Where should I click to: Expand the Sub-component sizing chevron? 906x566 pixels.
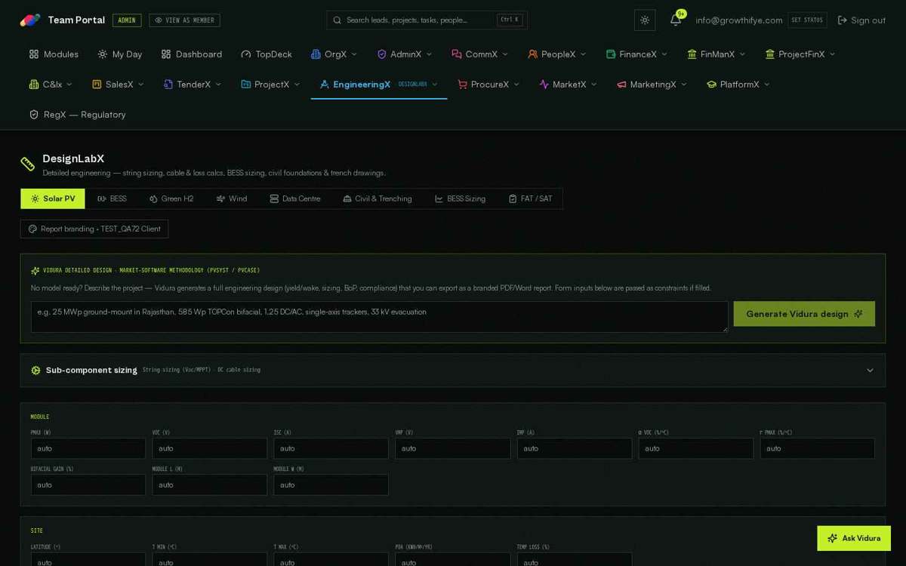tap(870, 371)
